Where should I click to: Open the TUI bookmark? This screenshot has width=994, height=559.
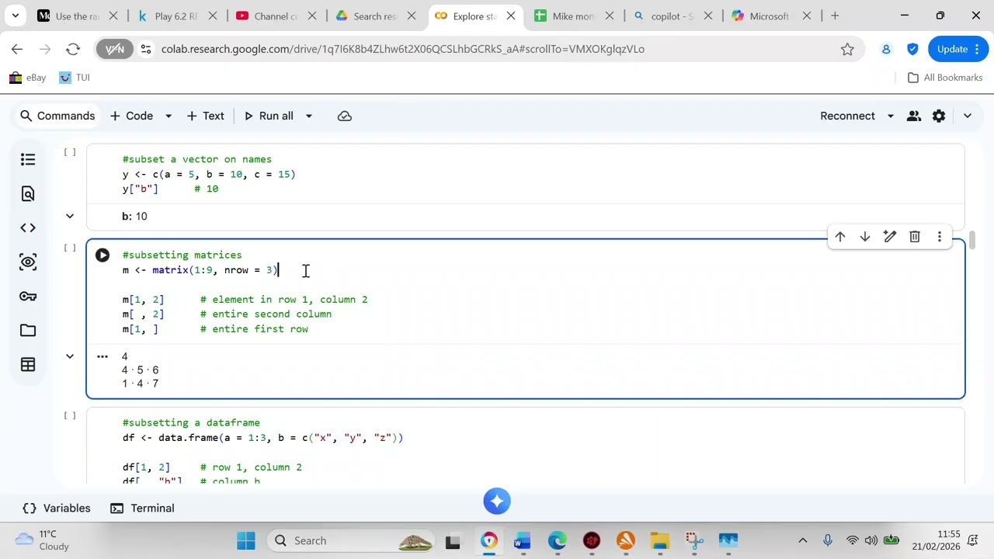pos(75,78)
